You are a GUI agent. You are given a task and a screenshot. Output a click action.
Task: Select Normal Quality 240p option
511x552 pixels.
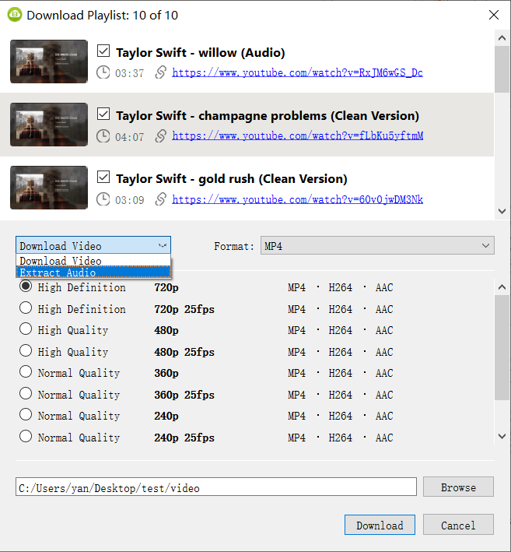pos(26,415)
